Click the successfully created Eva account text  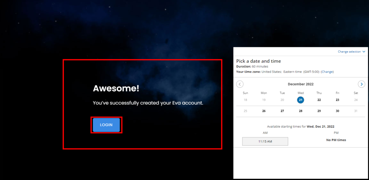point(148,103)
